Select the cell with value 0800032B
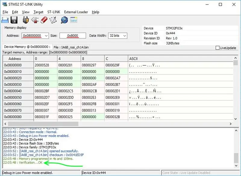Viewport: 241px width, 176px height. click(x=116, y=117)
